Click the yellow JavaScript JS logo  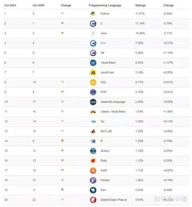click(x=93, y=73)
